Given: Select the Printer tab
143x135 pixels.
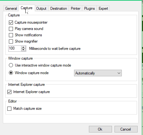Looking at the screenshot, I should tap(76, 9).
